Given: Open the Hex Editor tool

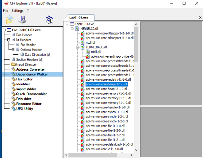Looking at the screenshot, I should click(x=24, y=79).
